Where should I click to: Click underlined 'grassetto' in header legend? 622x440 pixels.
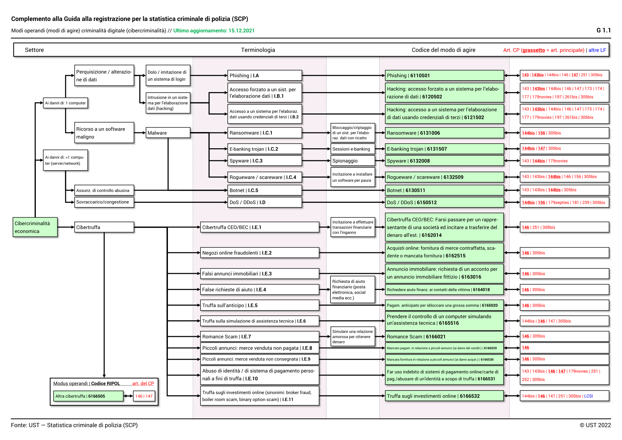click(533, 50)
